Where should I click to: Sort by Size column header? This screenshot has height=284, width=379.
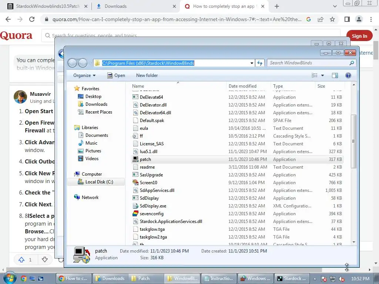(x=321, y=86)
